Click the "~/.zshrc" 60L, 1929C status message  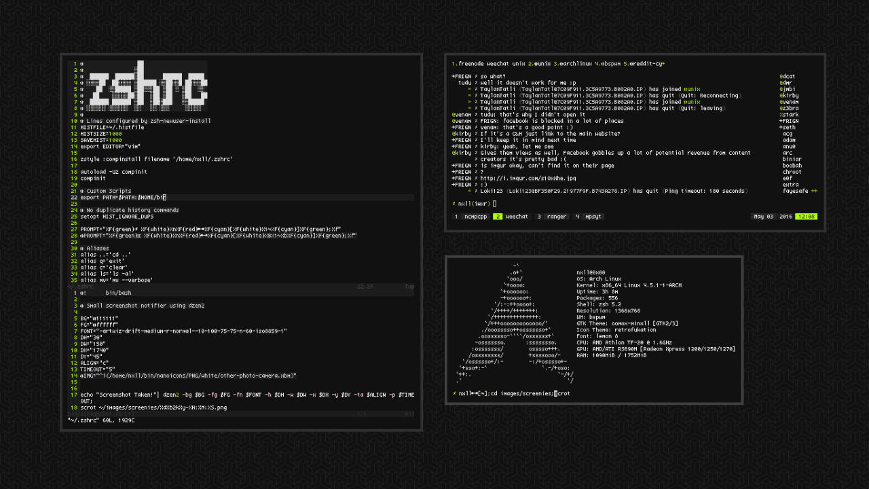coord(101,420)
